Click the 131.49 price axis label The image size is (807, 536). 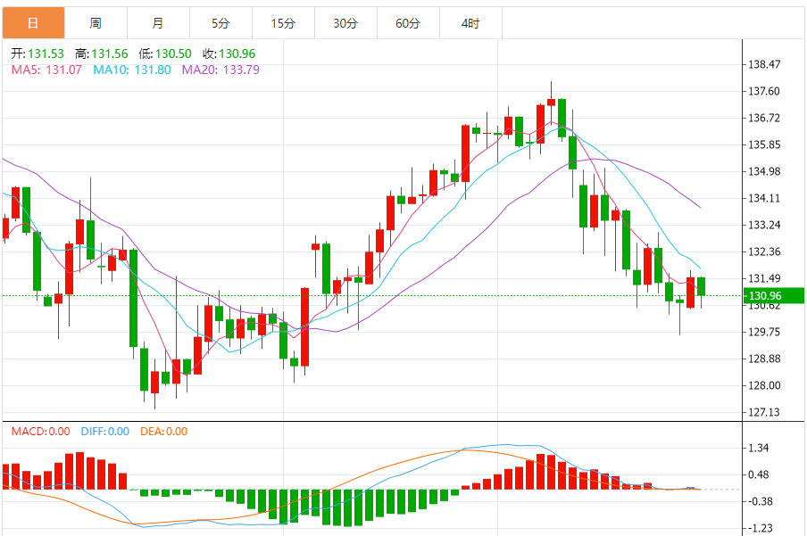[x=764, y=278]
